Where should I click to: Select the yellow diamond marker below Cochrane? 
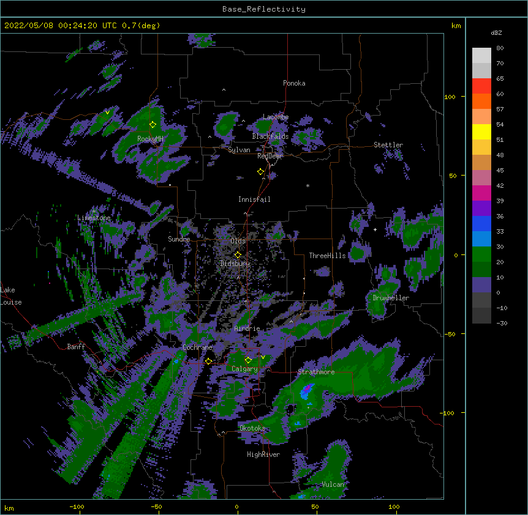(x=208, y=361)
